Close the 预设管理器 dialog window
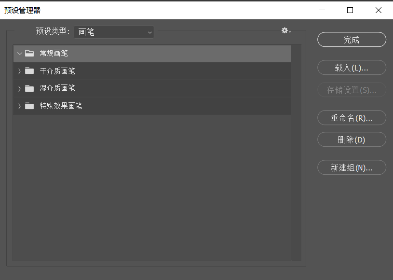 (379, 10)
